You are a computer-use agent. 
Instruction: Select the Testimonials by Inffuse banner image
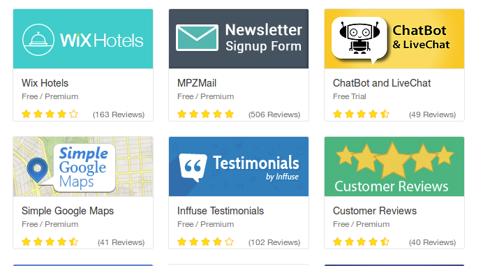239,167
